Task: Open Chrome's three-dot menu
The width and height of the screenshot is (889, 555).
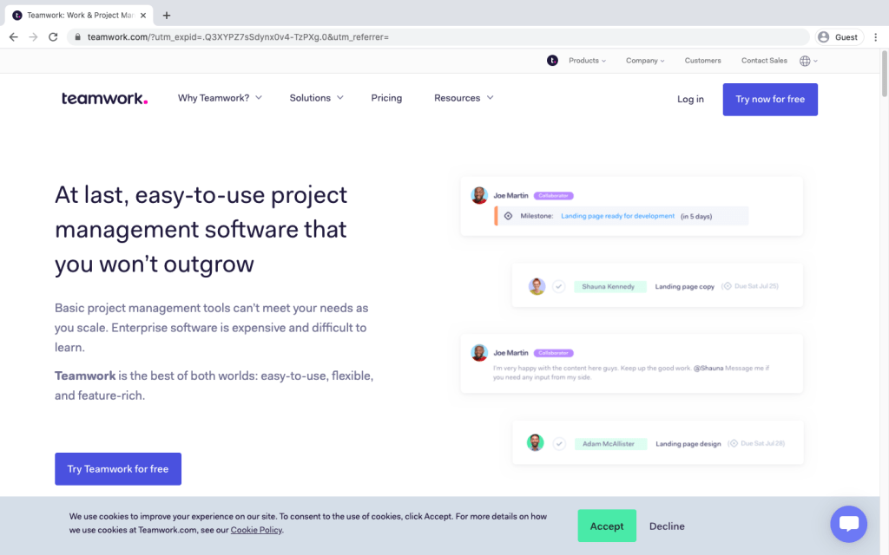Action: coord(875,37)
